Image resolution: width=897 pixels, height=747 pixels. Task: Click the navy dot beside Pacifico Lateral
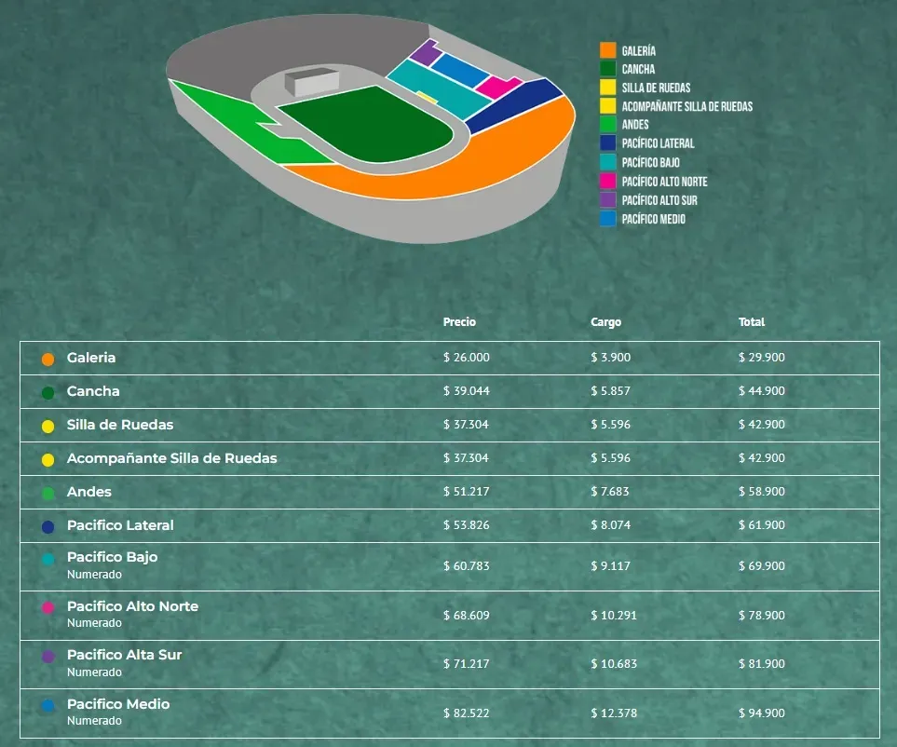(48, 527)
